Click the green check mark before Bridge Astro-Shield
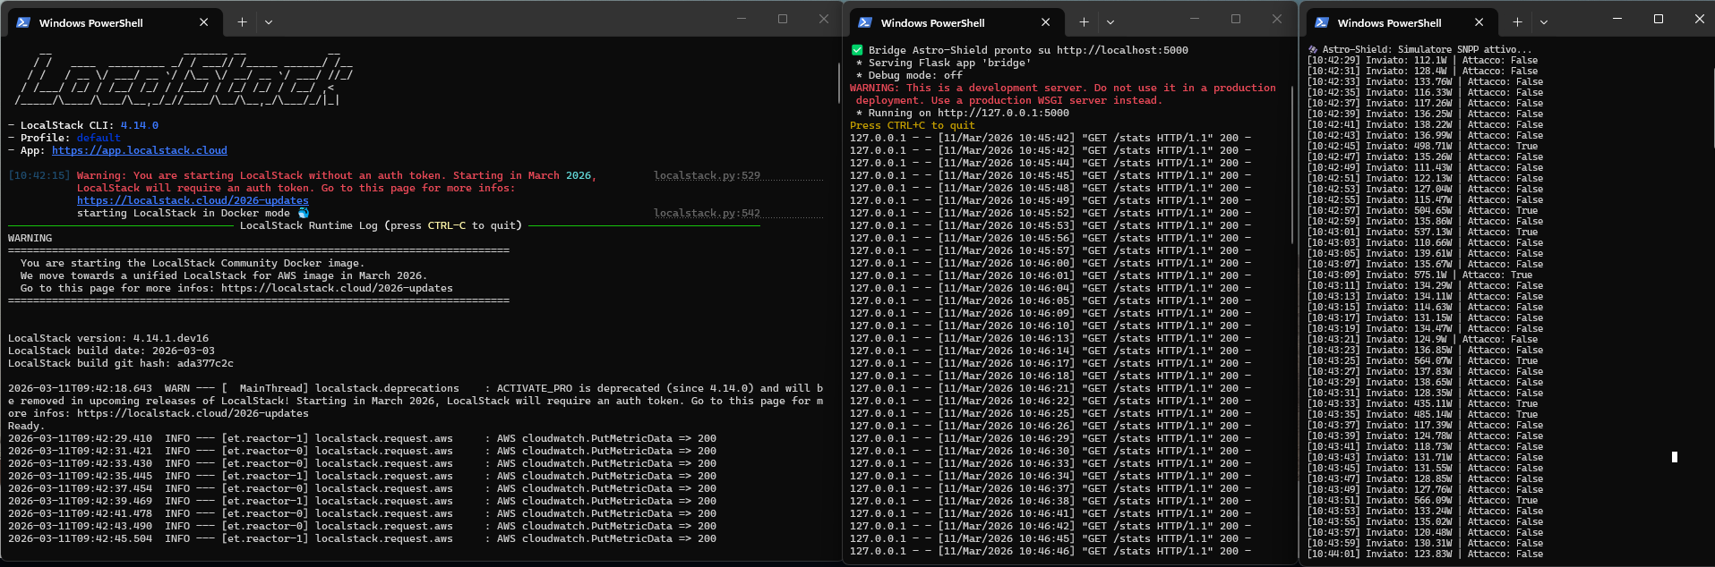The height and width of the screenshot is (567, 1715). [x=857, y=50]
